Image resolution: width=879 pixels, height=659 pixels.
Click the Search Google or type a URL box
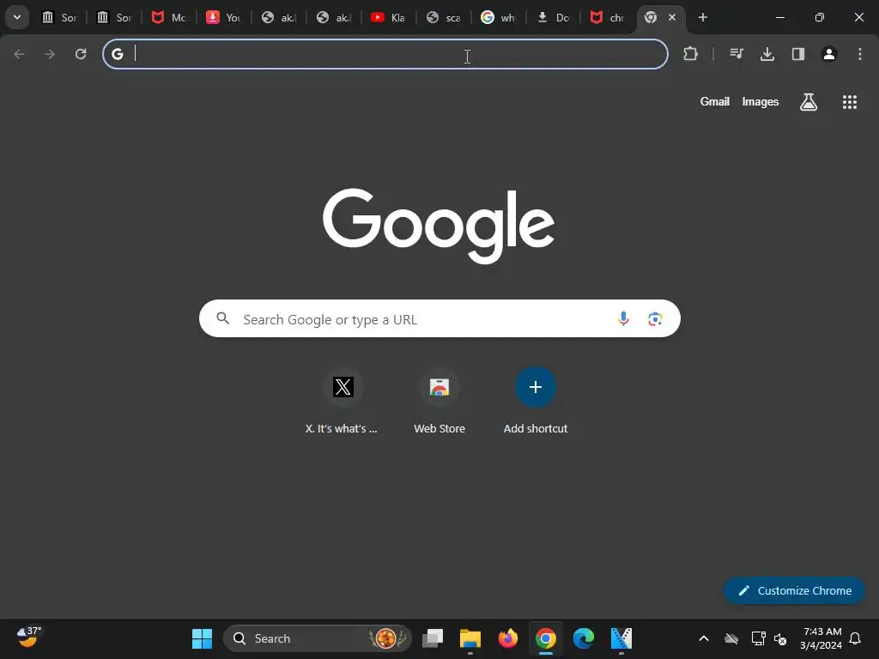[x=439, y=318]
